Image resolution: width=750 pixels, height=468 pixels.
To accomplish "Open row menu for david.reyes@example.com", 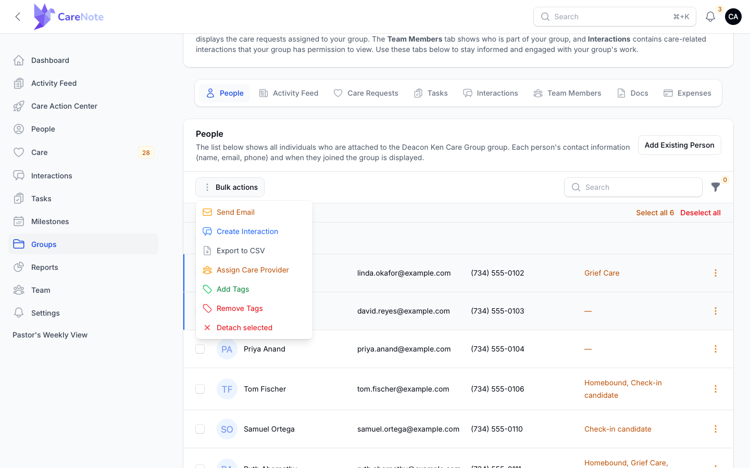I will [x=716, y=311].
